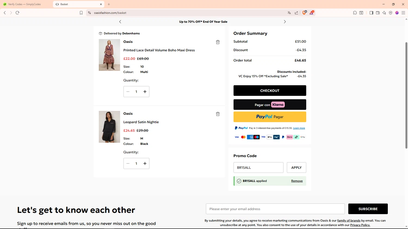Click SUBSCRIBE newsletter button
The width and height of the screenshot is (408, 229).
coord(368,209)
